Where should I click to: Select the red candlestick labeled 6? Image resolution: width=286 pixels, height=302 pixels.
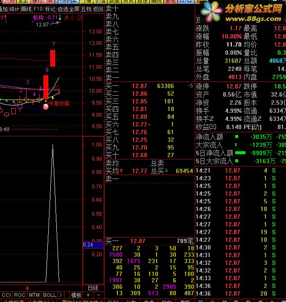(x=46, y=87)
